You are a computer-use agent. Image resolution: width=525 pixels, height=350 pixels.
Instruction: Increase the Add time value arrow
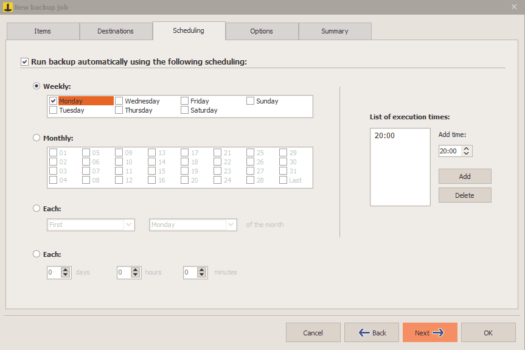(x=467, y=149)
